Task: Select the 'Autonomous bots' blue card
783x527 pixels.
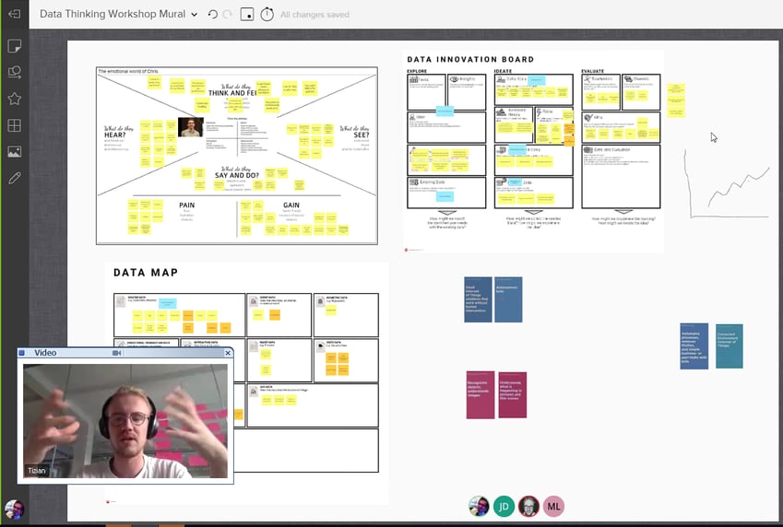Action: [508, 299]
